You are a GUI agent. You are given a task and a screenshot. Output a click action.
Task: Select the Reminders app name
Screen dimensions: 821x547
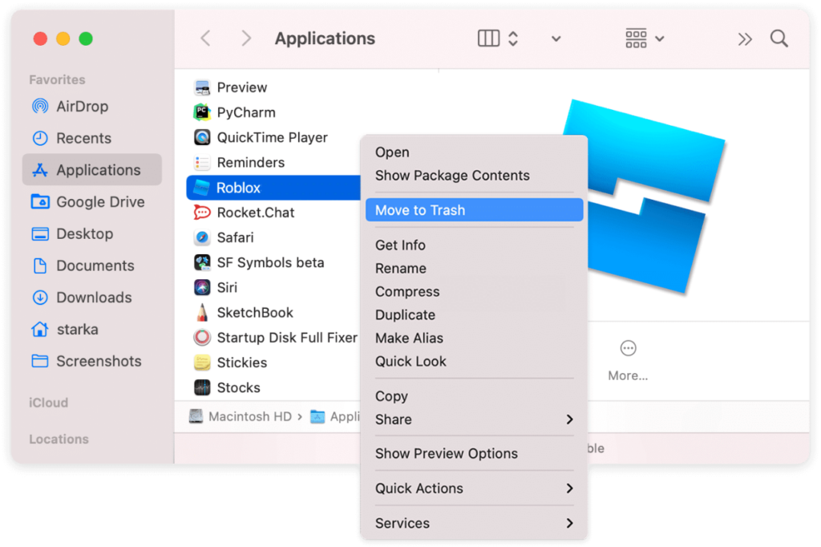pyautogui.click(x=251, y=163)
